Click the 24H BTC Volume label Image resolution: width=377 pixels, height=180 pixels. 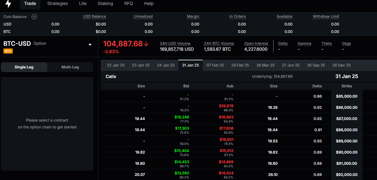219,44
